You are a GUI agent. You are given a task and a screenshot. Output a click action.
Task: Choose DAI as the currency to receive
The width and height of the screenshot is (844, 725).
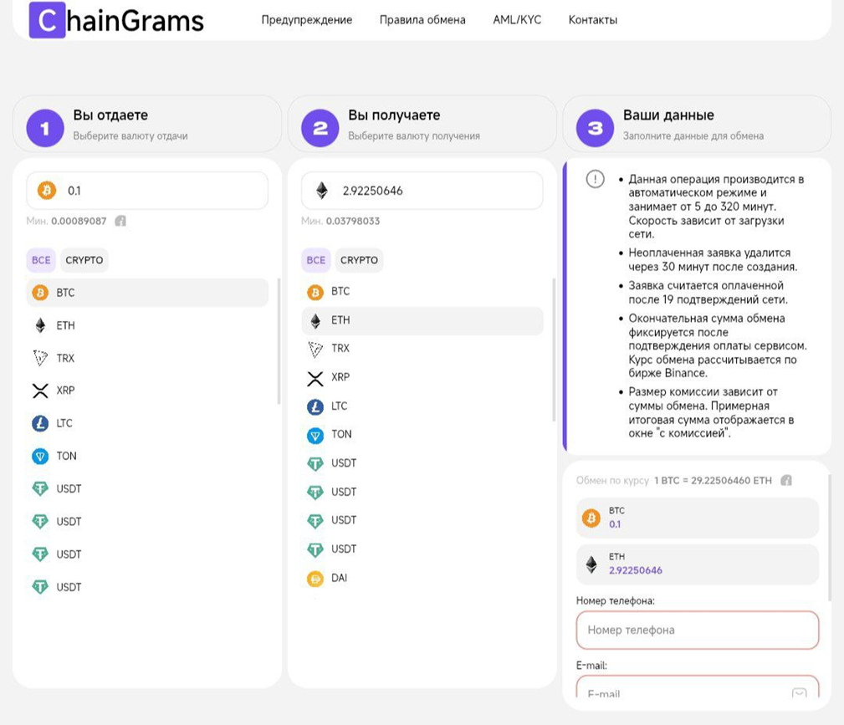422,578
